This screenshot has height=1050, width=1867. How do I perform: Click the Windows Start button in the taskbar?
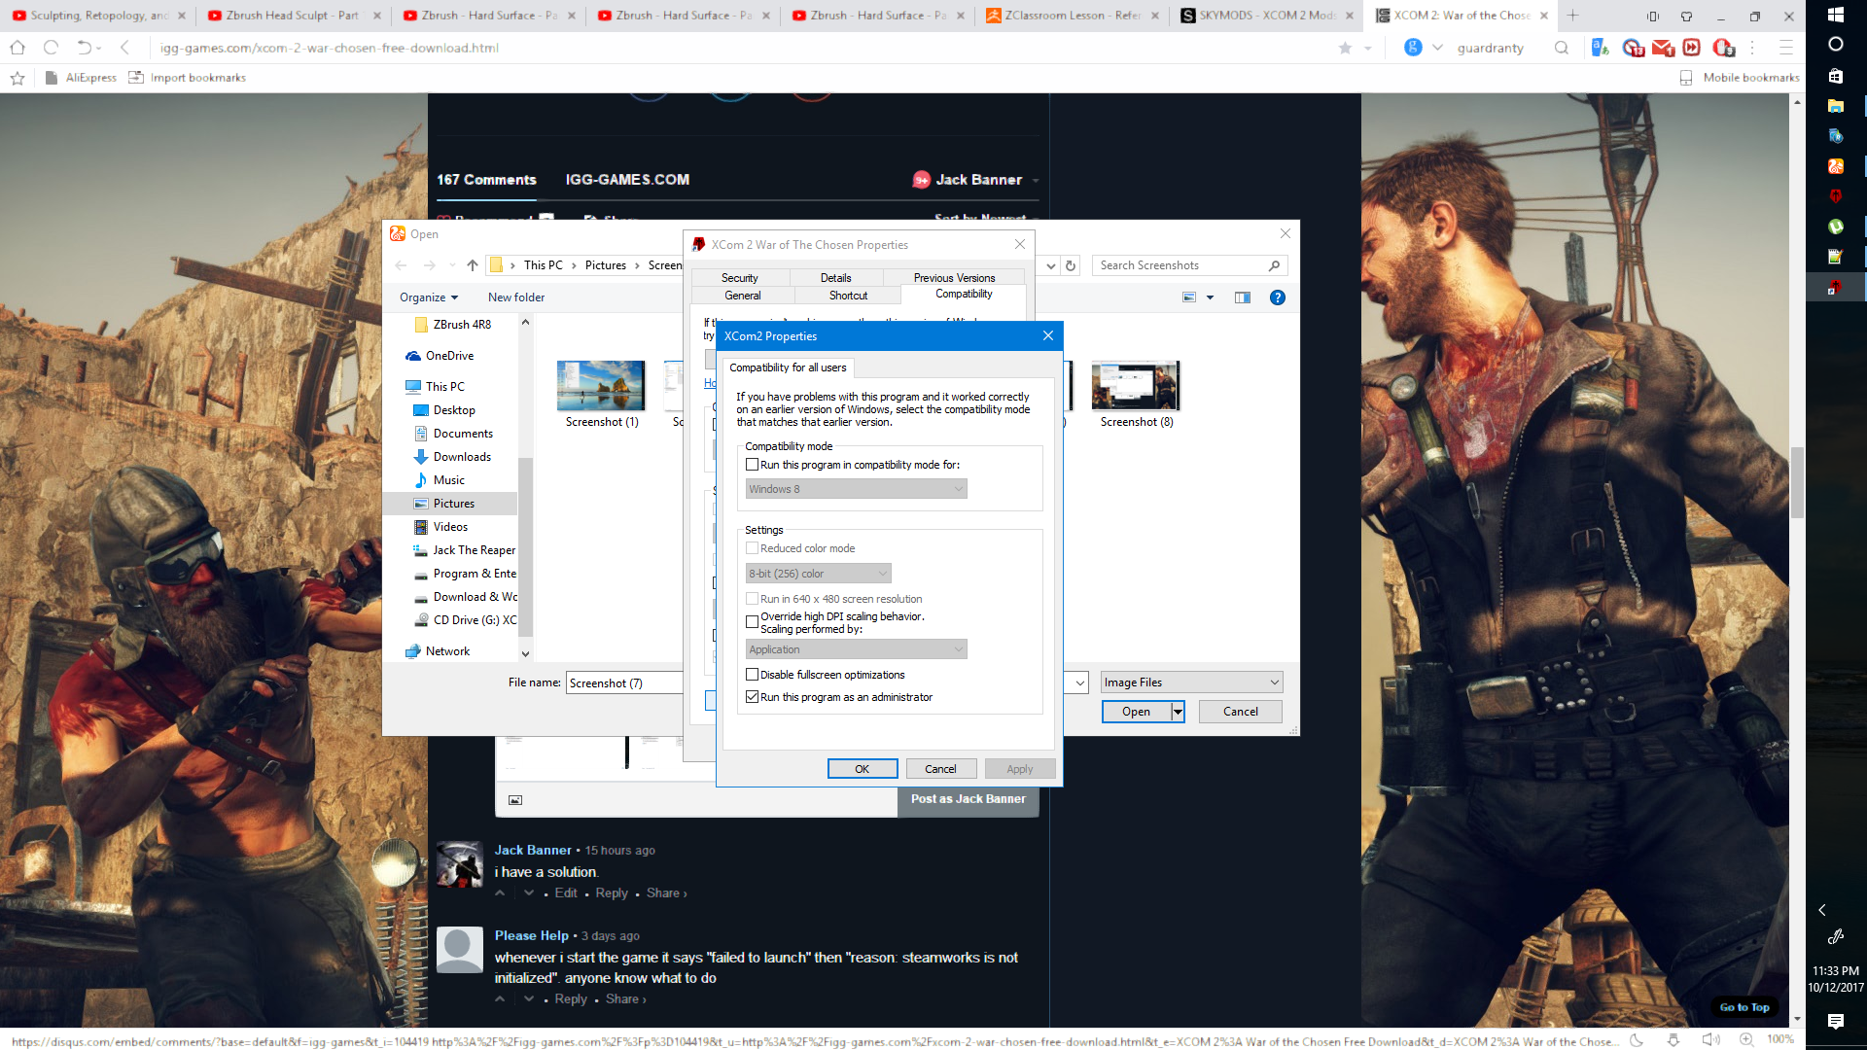tap(1836, 15)
